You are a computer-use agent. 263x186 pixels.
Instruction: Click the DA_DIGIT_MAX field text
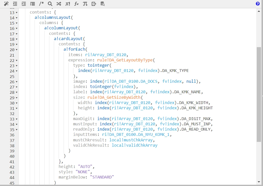click(x=196, y=119)
